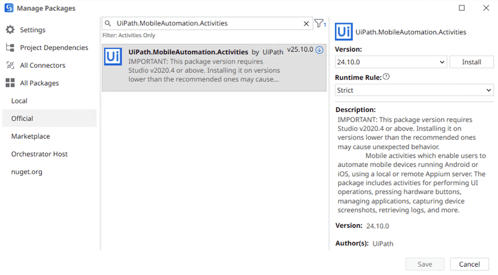Click the search magnifier icon

click(x=108, y=23)
